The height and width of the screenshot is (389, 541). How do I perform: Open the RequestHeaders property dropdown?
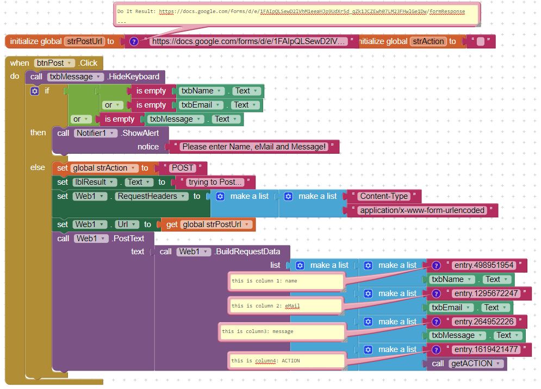pos(152,196)
